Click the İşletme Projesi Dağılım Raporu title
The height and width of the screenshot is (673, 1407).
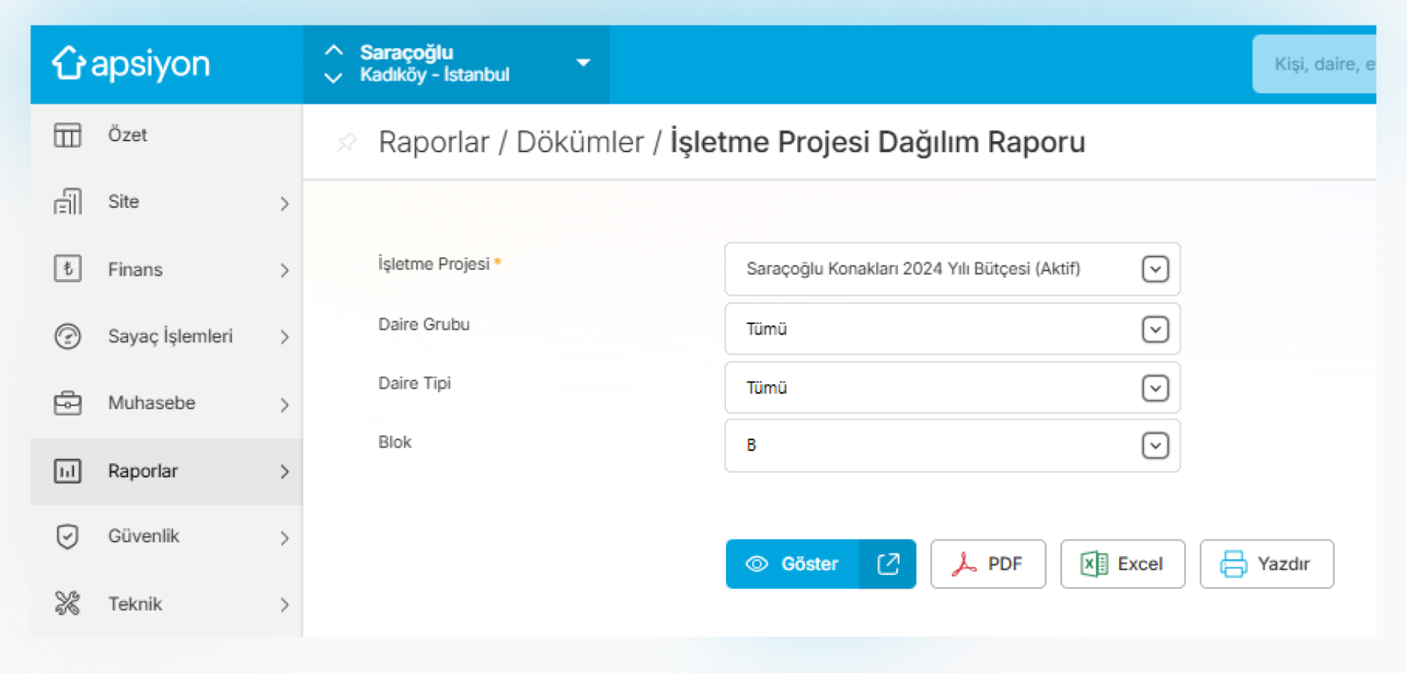tap(878, 142)
